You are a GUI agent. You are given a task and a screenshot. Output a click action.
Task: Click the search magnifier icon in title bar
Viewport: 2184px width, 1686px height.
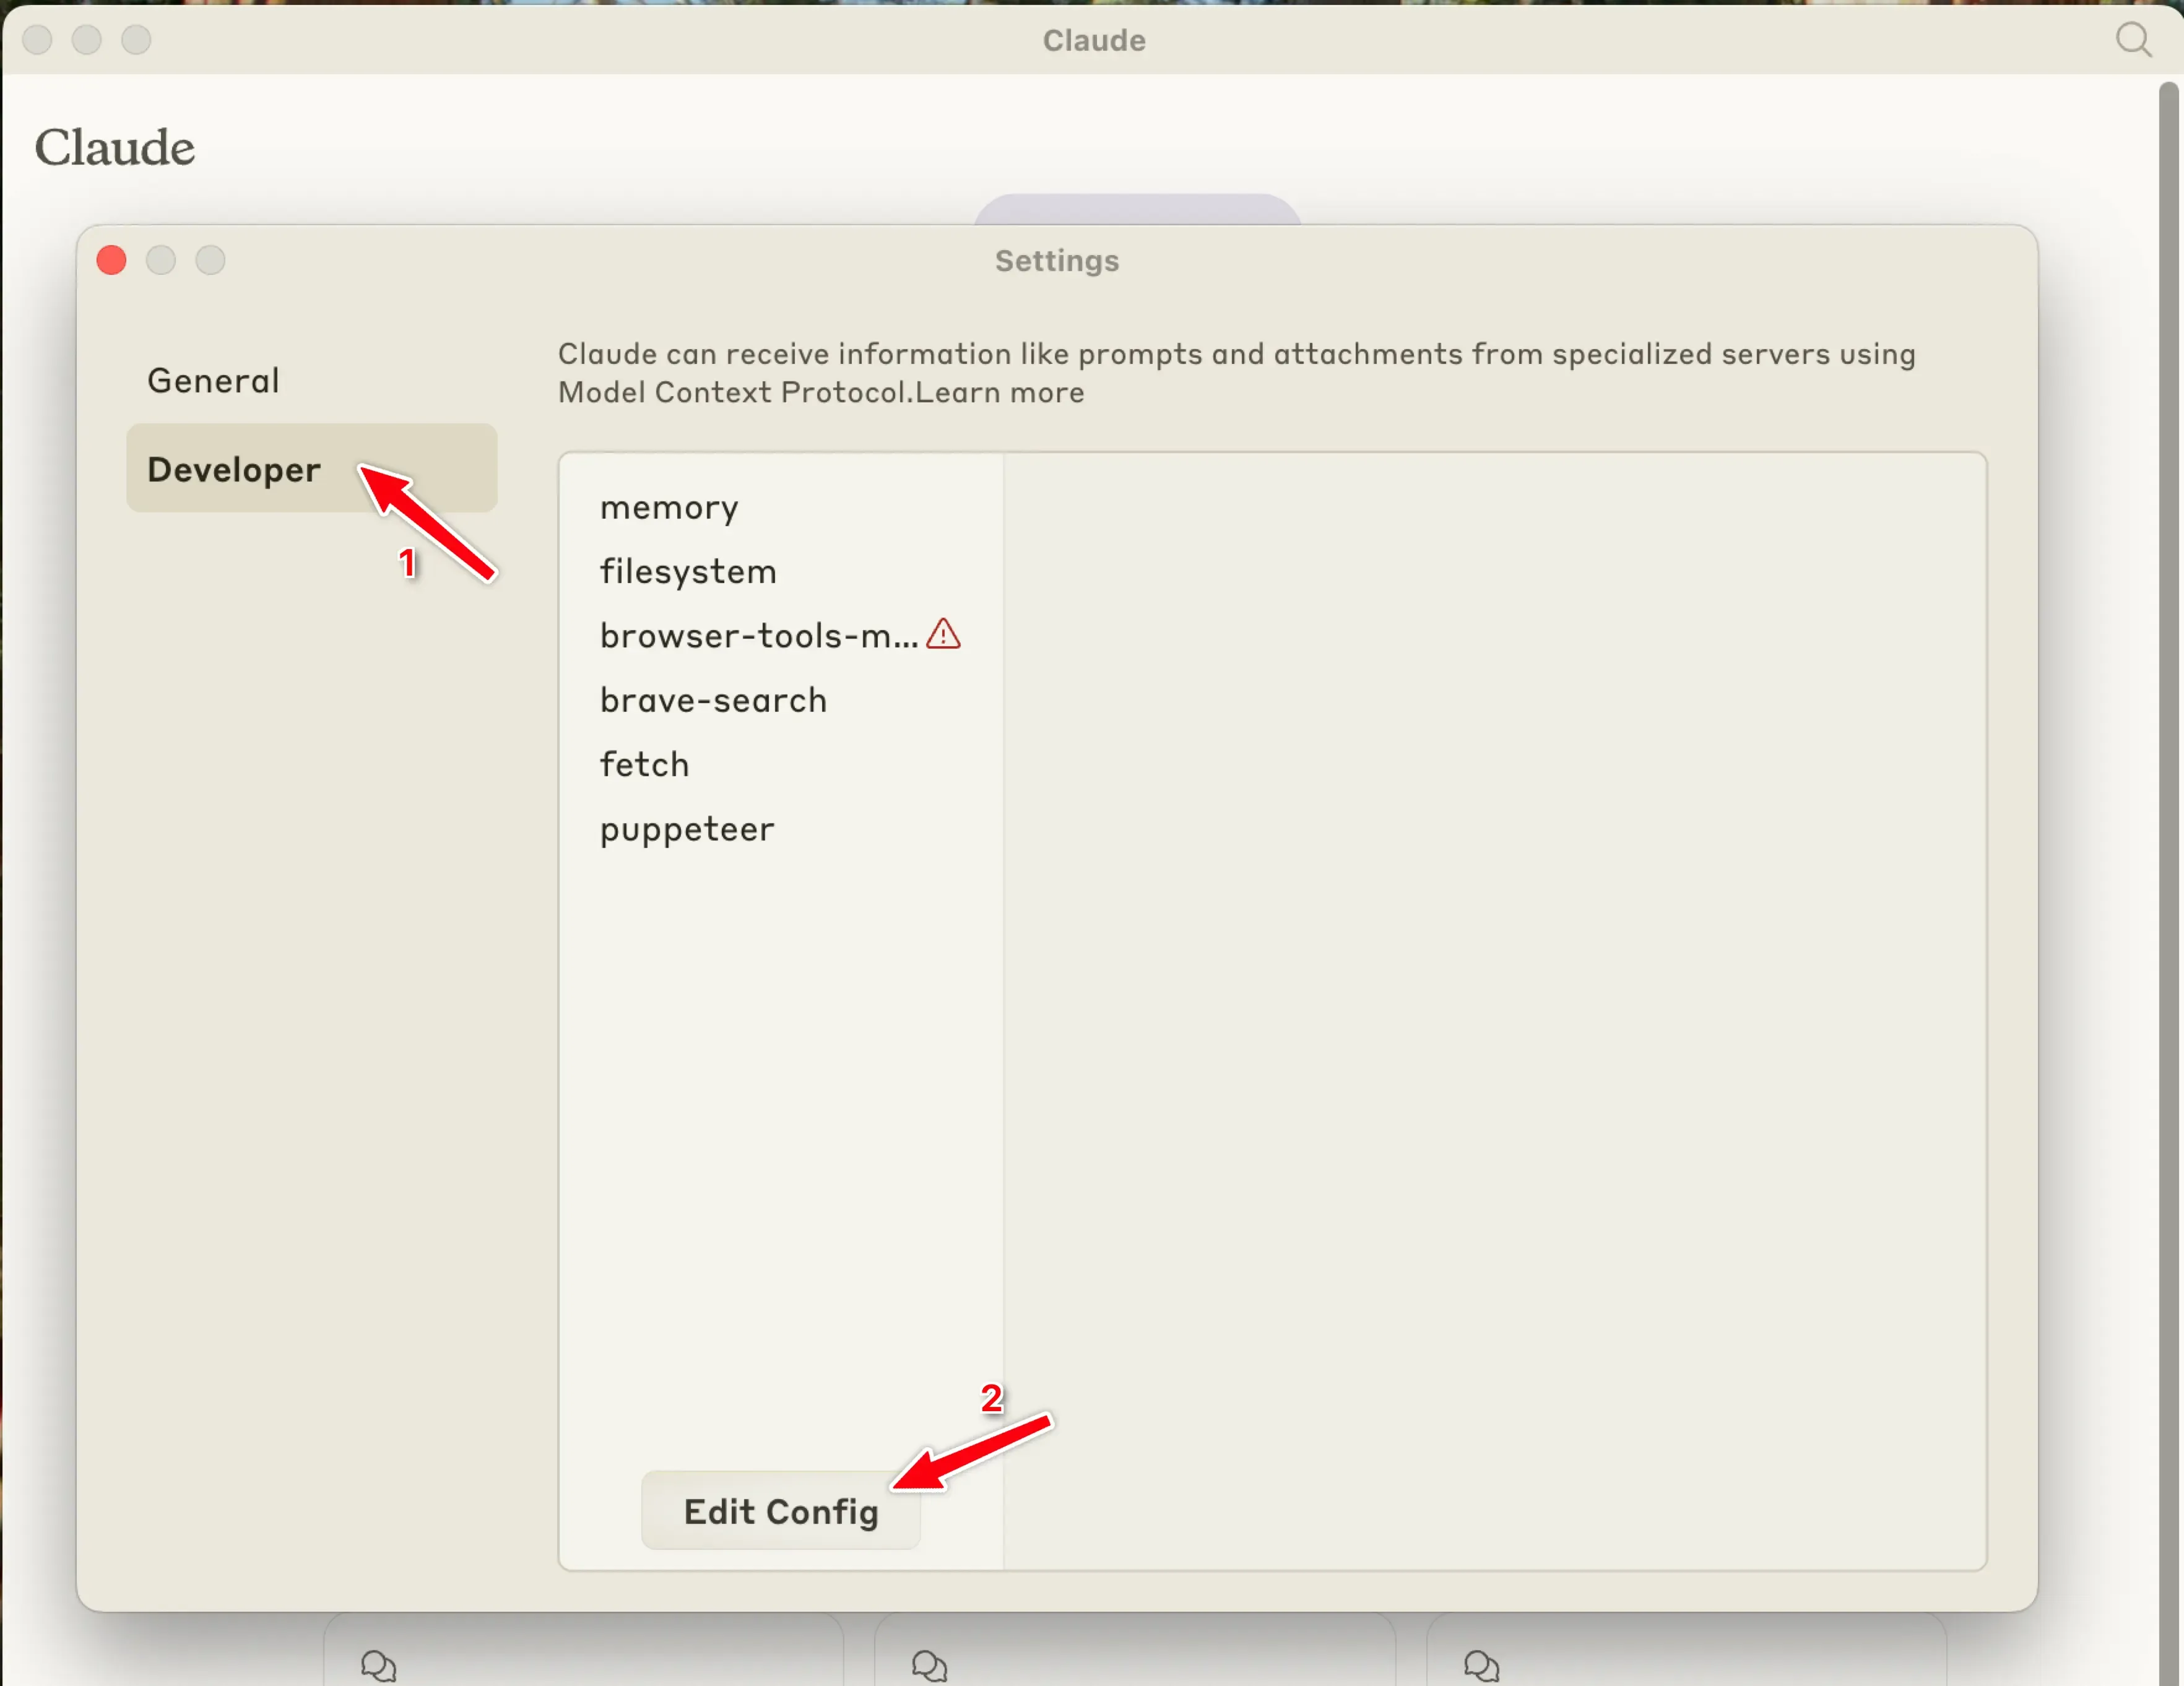2132,40
